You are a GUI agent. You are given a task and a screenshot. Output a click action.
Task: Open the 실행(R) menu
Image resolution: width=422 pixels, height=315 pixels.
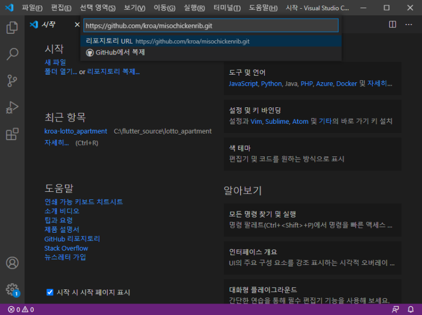click(x=194, y=8)
